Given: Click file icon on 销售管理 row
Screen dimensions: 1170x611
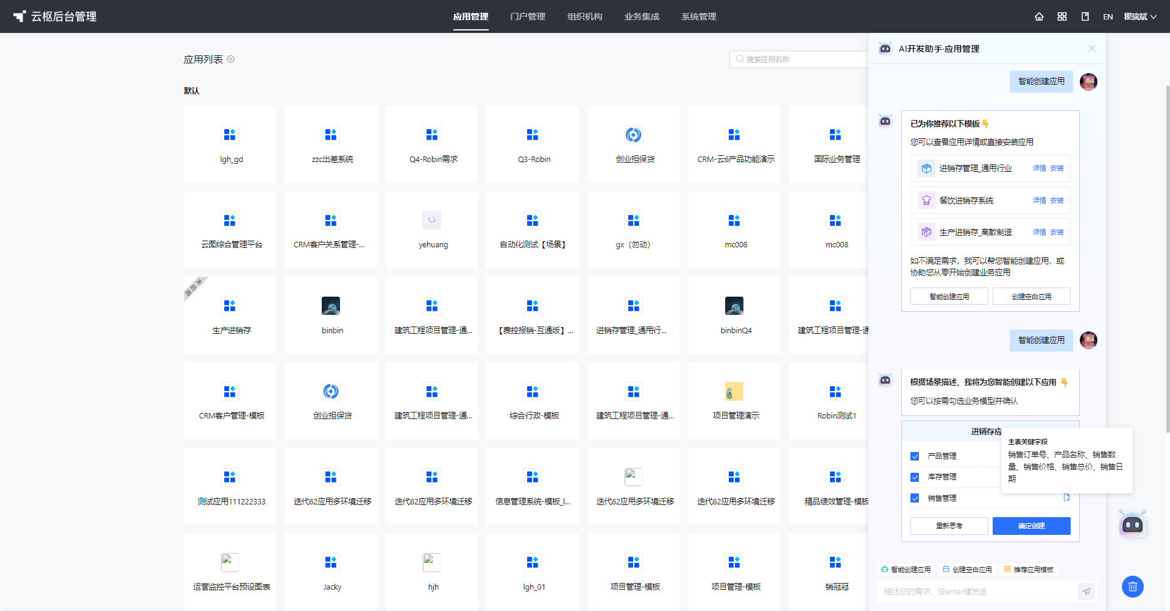Looking at the screenshot, I should [1066, 498].
